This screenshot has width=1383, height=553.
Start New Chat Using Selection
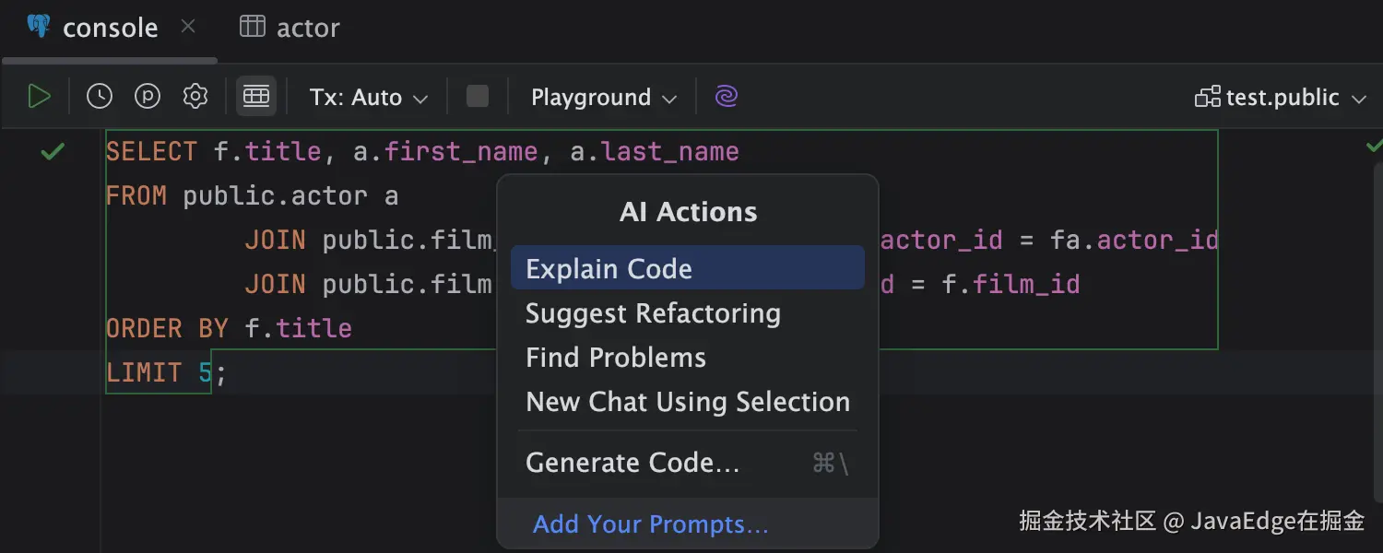[x=687, y=402]
